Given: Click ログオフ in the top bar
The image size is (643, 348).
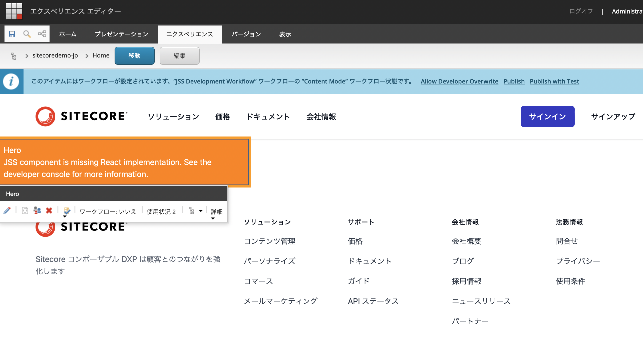Looking at the screenshot, I should (581, 11).
